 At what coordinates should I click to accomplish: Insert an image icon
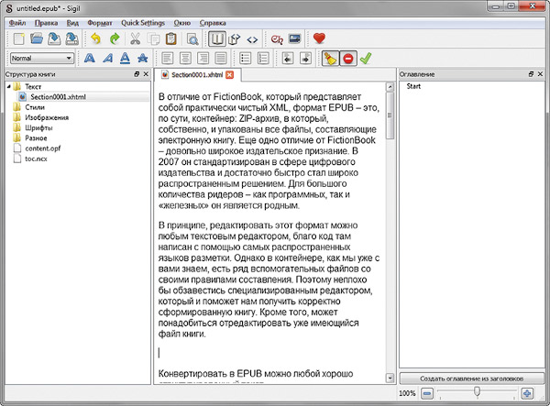click(294, 38)
